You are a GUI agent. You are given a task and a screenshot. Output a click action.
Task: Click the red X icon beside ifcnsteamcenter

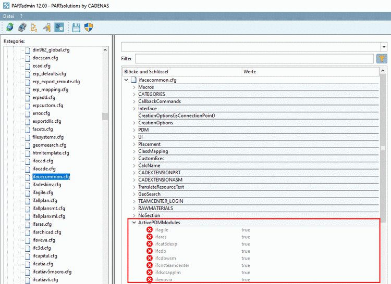point(150,265)
